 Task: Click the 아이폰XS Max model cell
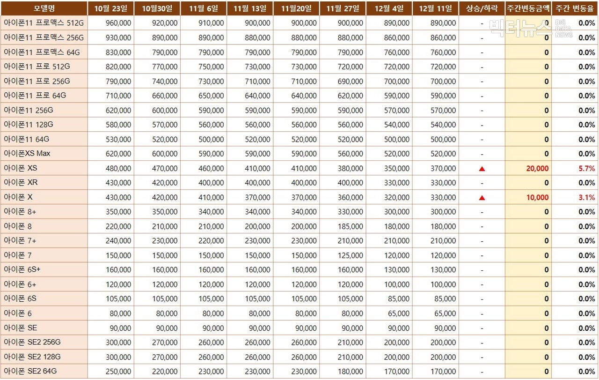(x=44, y=154)
